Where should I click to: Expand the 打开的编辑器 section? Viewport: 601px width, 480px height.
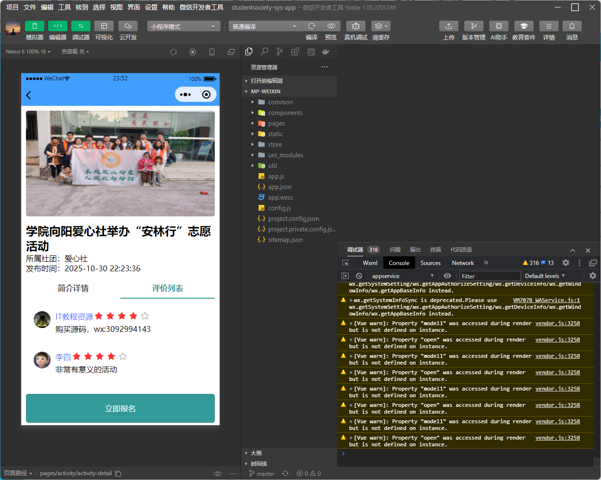(289, 81)
